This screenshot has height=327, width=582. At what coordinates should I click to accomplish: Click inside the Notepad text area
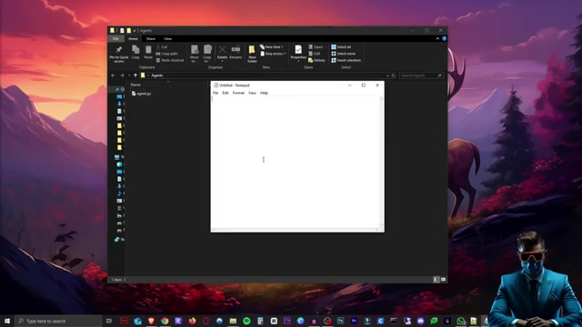(x=296, y=163)
